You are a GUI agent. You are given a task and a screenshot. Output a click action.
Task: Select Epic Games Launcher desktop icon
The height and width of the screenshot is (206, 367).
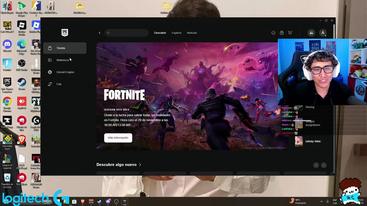tap(7, 85)
